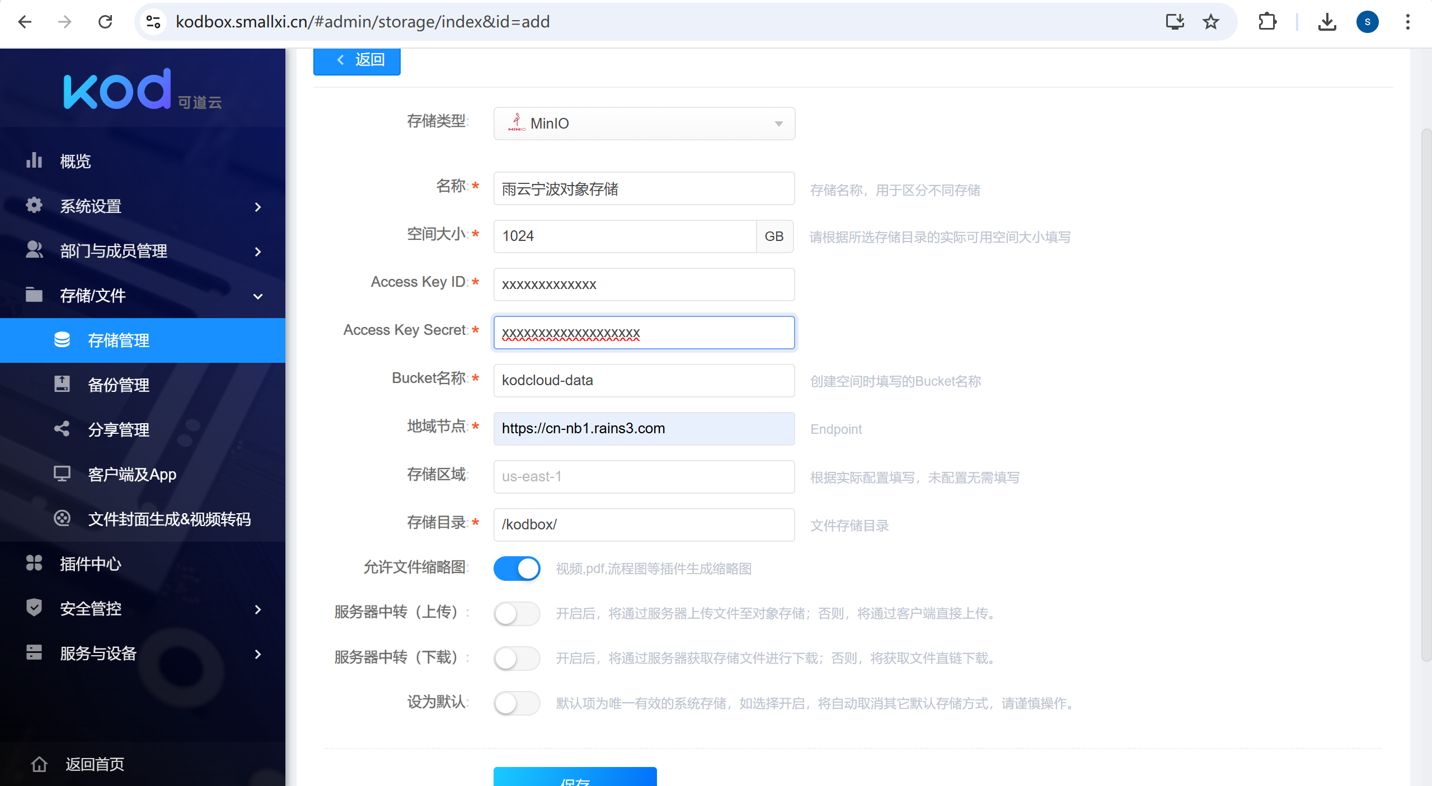Viewport: 1432px width, 786px height.
Task: Click the 备份管理 backup icon
Action: pos(62,384)
